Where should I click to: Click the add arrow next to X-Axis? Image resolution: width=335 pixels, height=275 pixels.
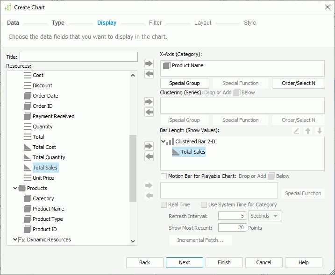click(x=149, y=63)
